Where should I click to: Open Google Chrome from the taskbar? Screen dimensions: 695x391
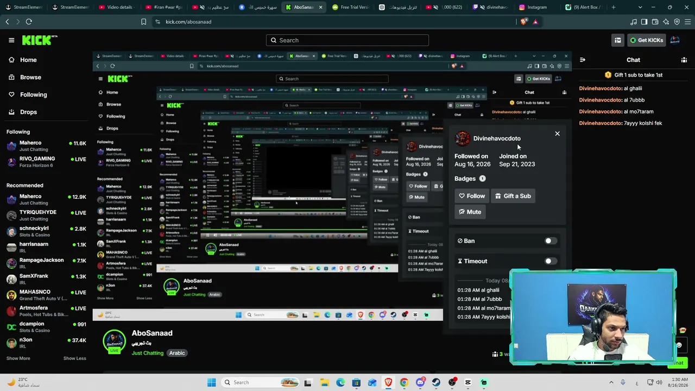(x=404, y=382)
